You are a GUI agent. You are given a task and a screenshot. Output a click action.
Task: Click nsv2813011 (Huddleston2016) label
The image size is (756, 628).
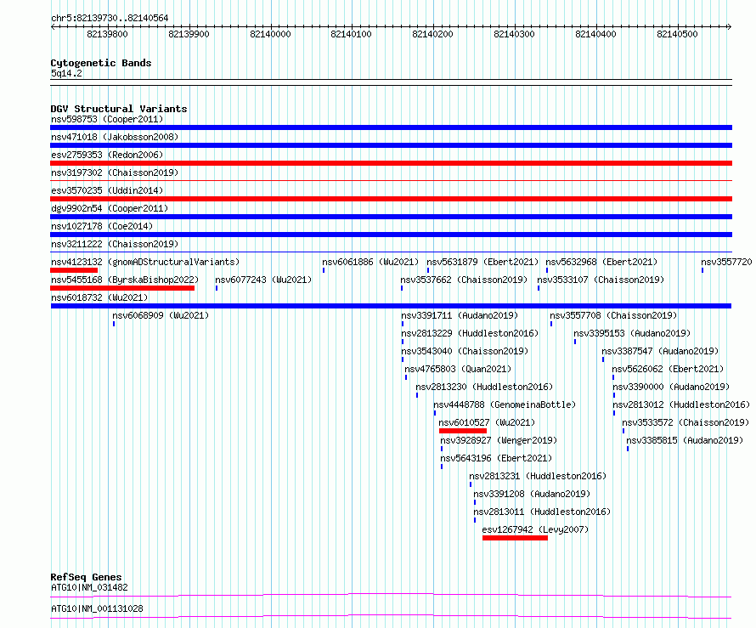[x=542, y=512]
